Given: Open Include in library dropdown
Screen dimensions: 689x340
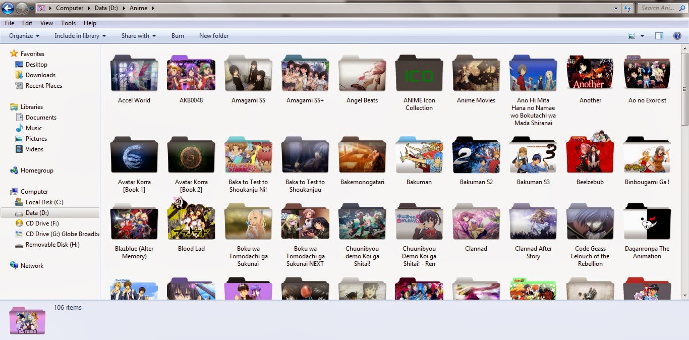Looking at the screenshot, I should pyautogui.click(x=80, y=36).
